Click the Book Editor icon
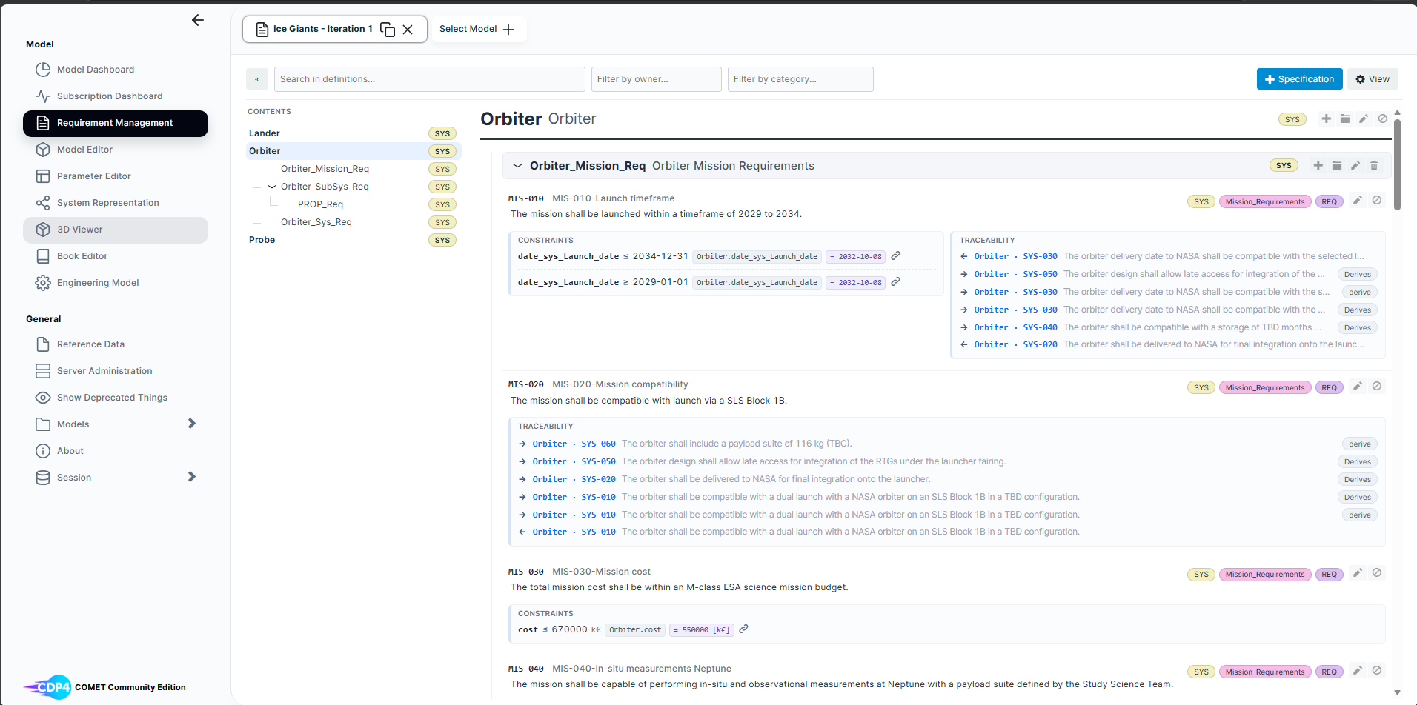1417x705 pixels. click(x=43, y=256)
